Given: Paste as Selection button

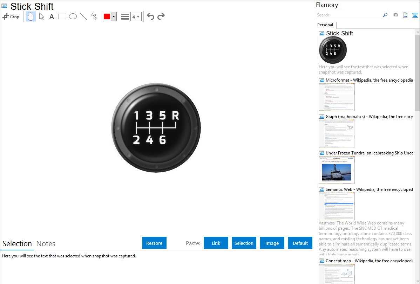Looking at the screenshot, I should click(244, 243).
